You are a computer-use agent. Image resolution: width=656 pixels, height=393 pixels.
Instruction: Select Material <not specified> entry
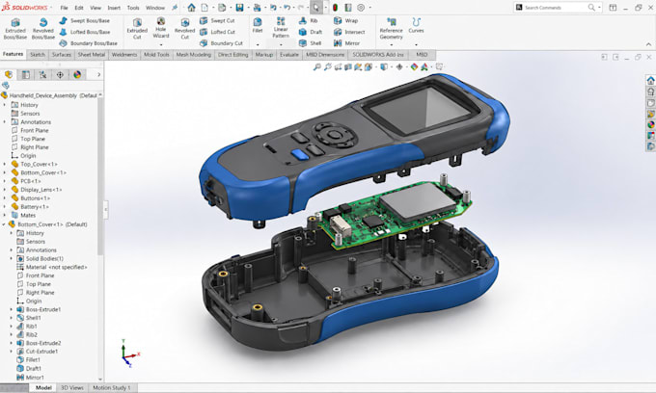coord(57,267)
